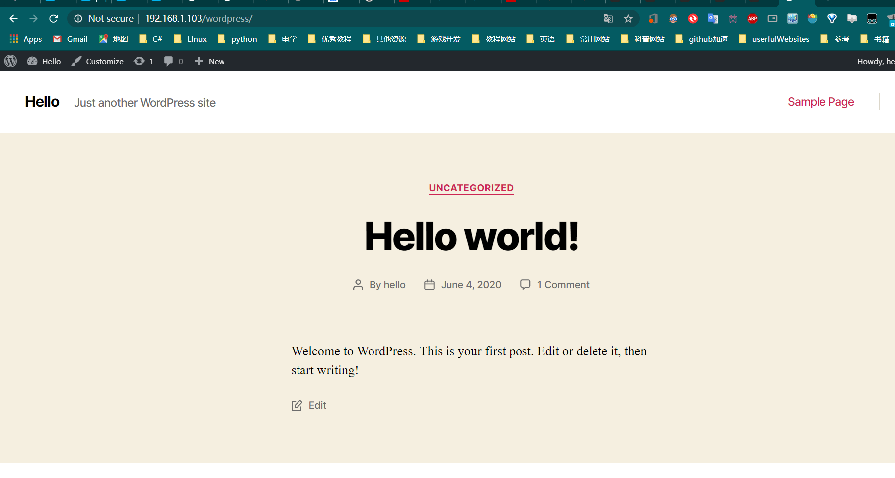The width and height of the screenshot is (895, 478).
Task: Open the Sample Page navigation link
Action: pyautogui.click(x=820, y=102)
